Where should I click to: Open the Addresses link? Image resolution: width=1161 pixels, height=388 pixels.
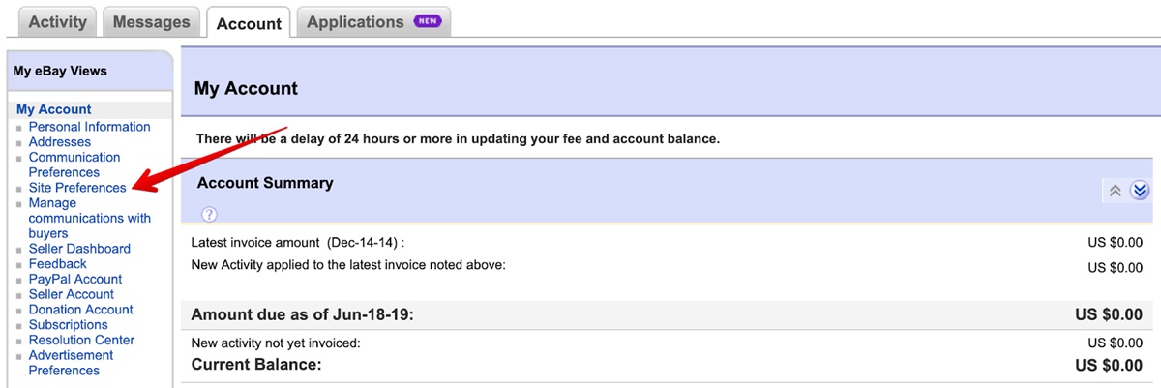point(60,142)
